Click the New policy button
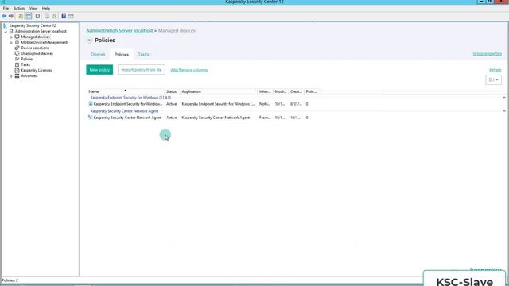Viewport: 509px width, 286px height. pyautogui.click(x=99, y=70)
